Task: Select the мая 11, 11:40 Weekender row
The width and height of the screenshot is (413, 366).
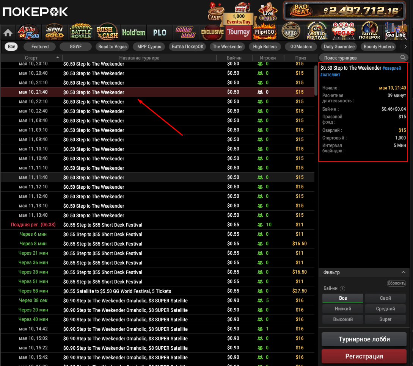Action: (x=157, y=177)
